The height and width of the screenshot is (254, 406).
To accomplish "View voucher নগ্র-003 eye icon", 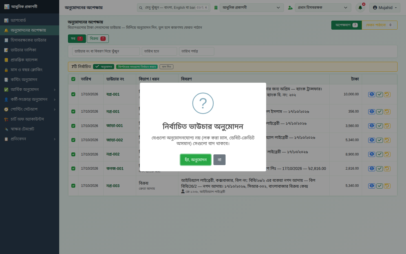I will pos(372,186).
